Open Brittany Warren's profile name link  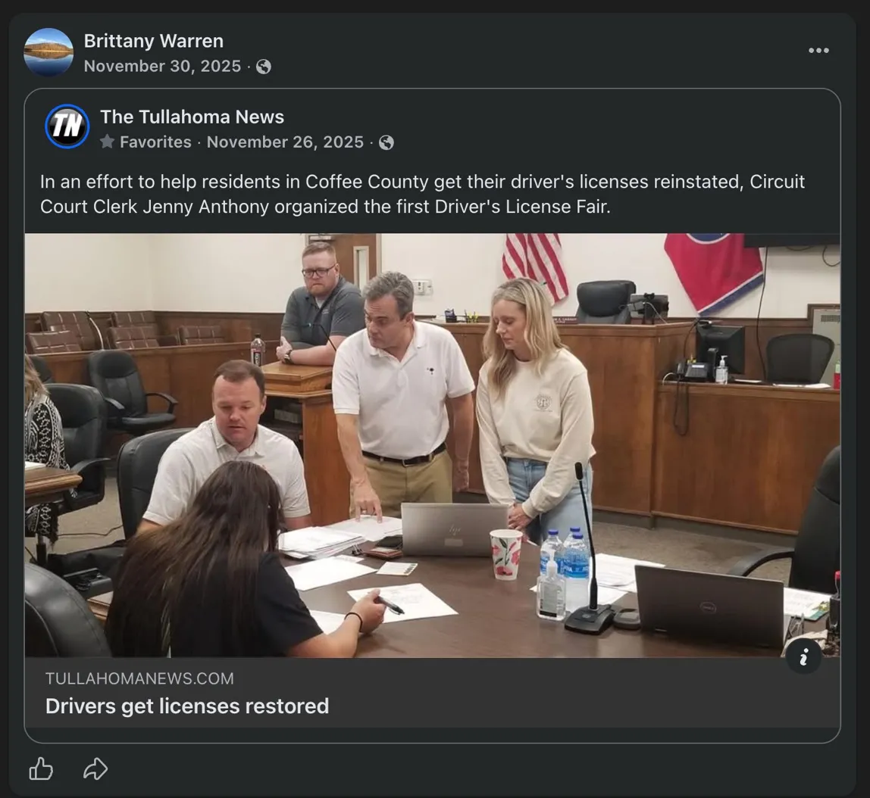(153, 41)
